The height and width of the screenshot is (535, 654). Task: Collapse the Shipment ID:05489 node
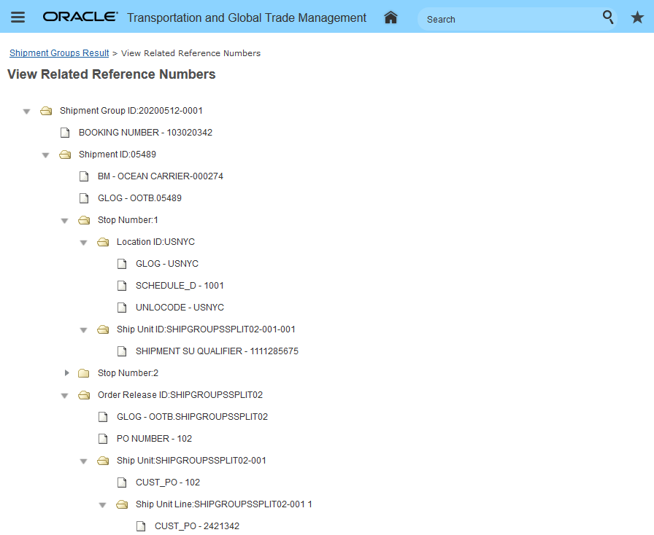click(45, 155)
